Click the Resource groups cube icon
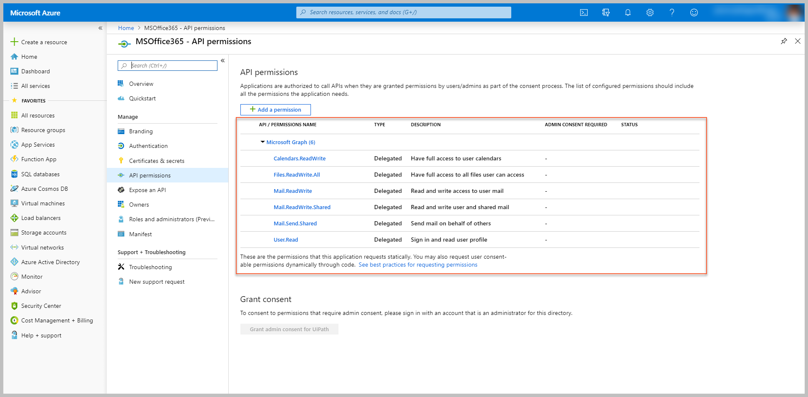Viewport: 808px width, 397px height. pyautogui.click(x=14, y=130)
